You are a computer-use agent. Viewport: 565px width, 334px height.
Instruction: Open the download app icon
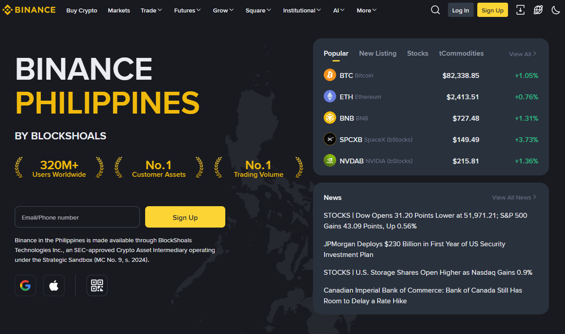point(520,10)
